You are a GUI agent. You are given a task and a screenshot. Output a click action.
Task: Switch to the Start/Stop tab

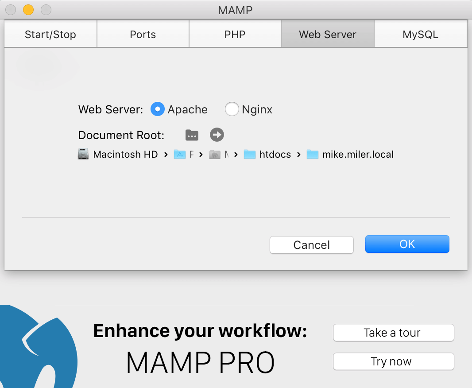coord(50,35)
